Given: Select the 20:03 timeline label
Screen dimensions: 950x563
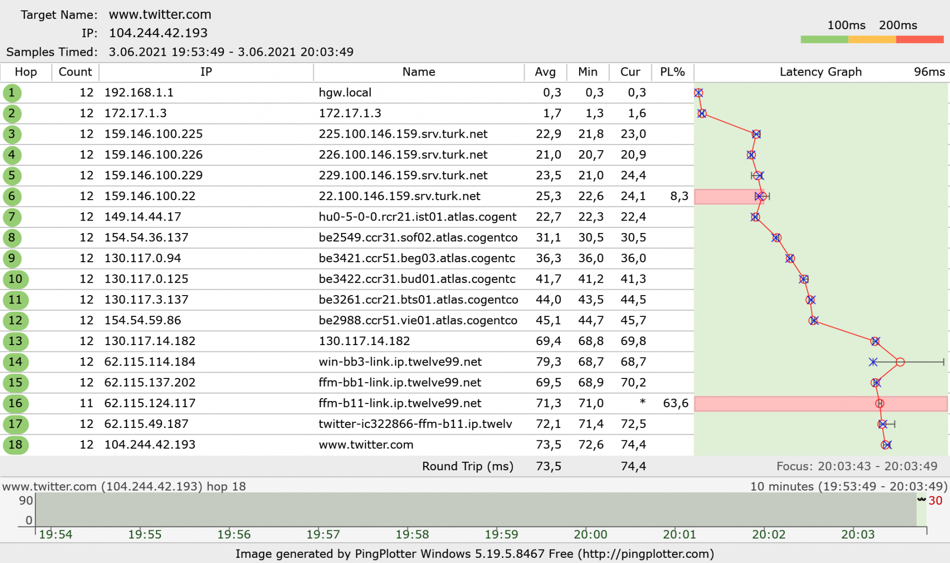Looking at the screenshot, I should pos(858,534).
